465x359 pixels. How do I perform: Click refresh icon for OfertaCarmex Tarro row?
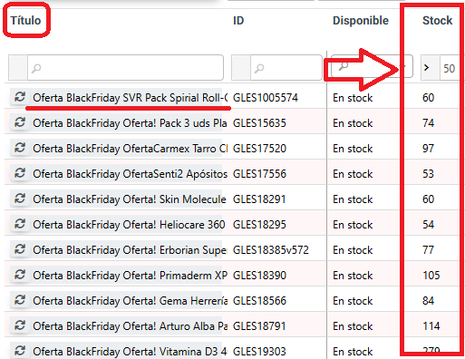coord(20,148)
